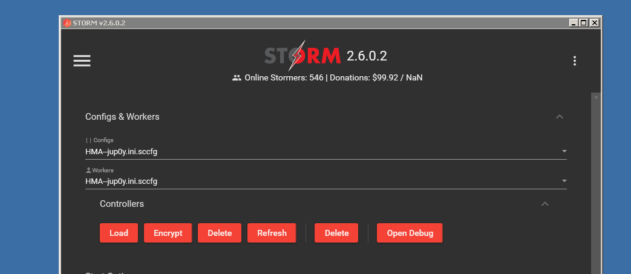Click the STORM lightning bolt logo
Viewport: 631px width, 274px height.
coord(302,56)
